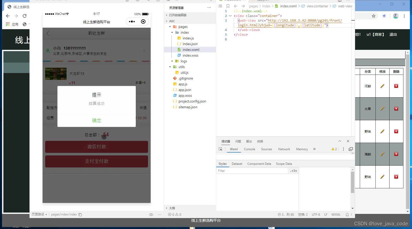Open the mini program three-dots menu

[x=132, y=22]
